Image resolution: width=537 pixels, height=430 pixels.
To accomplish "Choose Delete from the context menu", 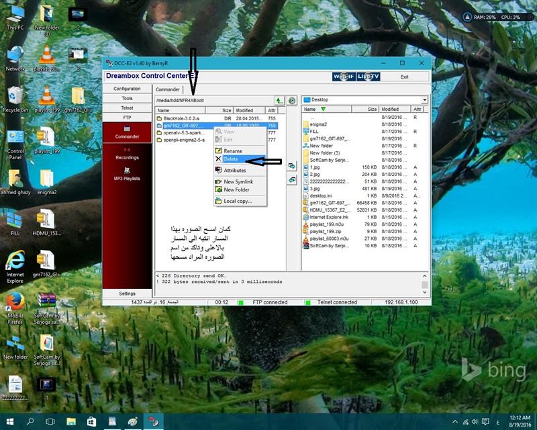I will tap(240, 159).
